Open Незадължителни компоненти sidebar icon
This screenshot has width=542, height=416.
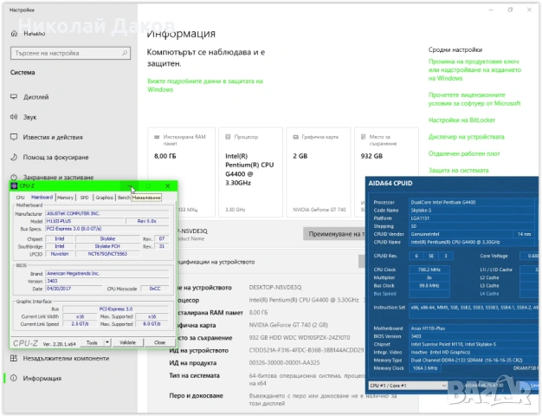(x=14, y=358)
